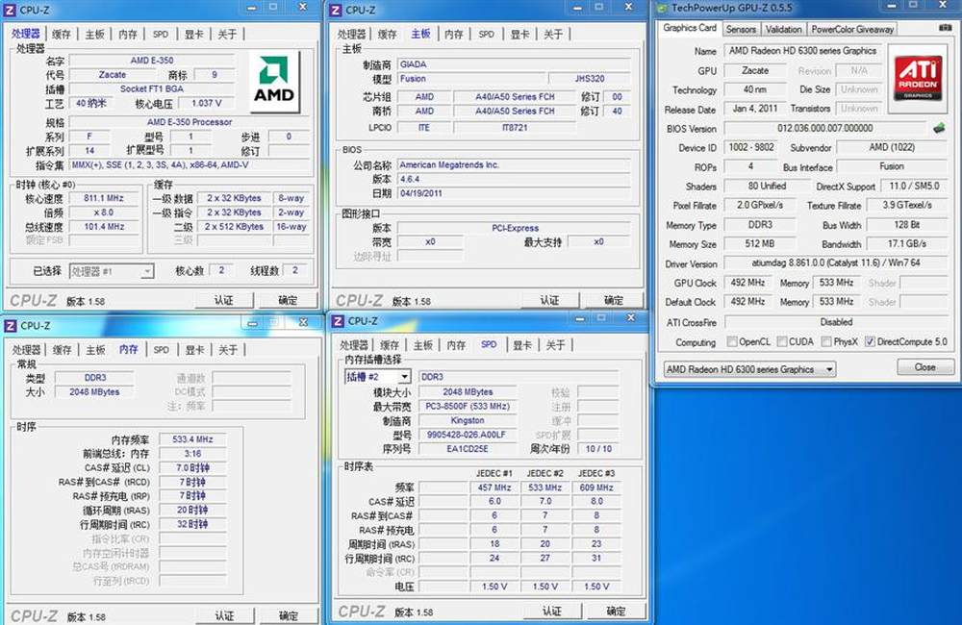Click the 17.1 GB/s bandwidth value
Image resolution: width=962 pixels, height=625 pixels.
907,243
